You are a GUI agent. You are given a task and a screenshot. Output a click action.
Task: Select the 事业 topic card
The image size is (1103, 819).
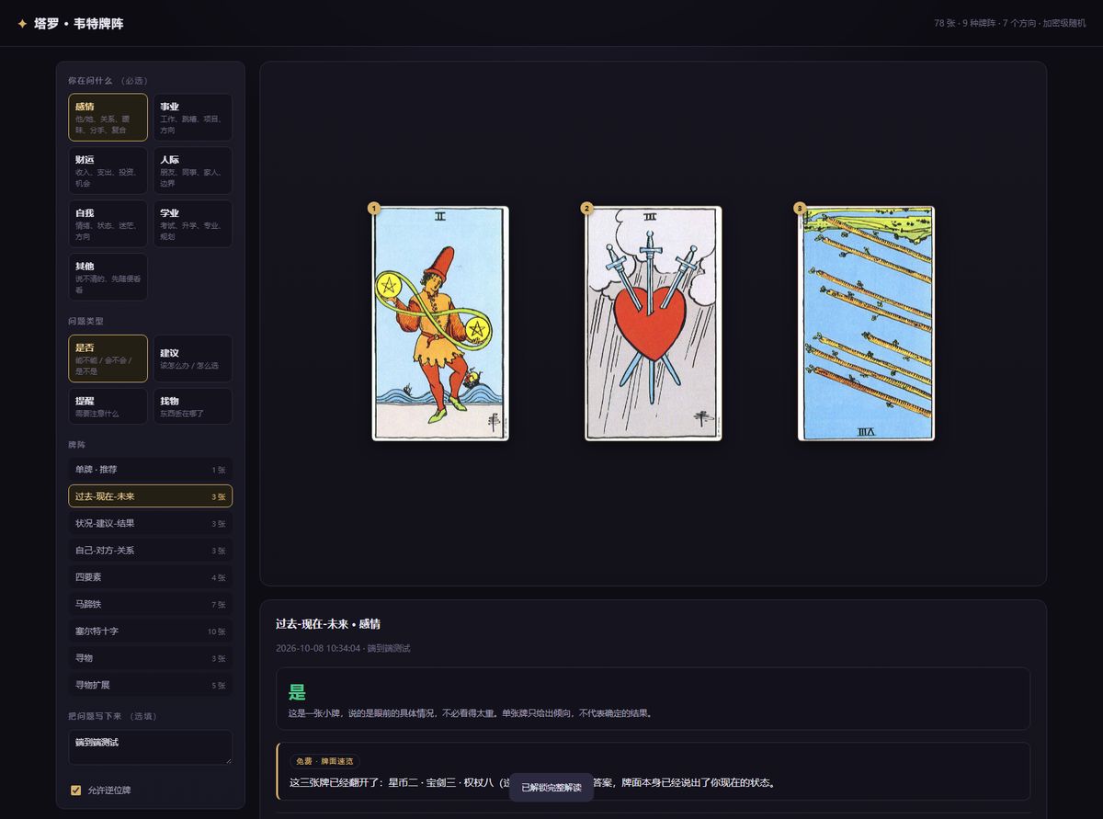tap(192, 118)
